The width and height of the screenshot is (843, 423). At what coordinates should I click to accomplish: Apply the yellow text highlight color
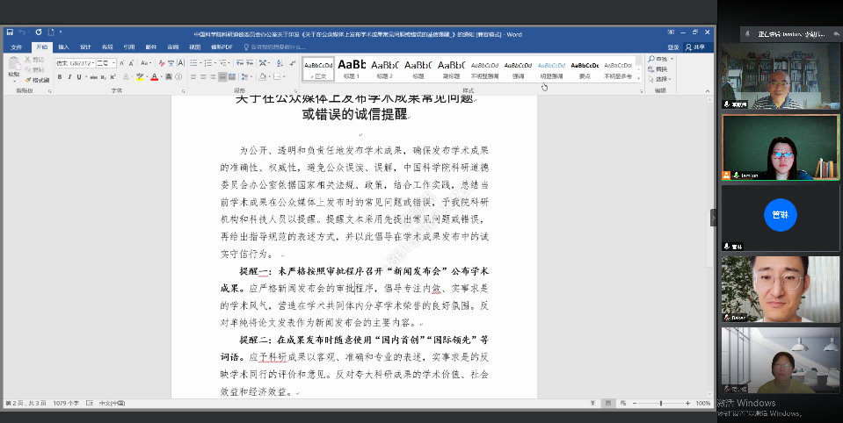[x=141, y=77]
